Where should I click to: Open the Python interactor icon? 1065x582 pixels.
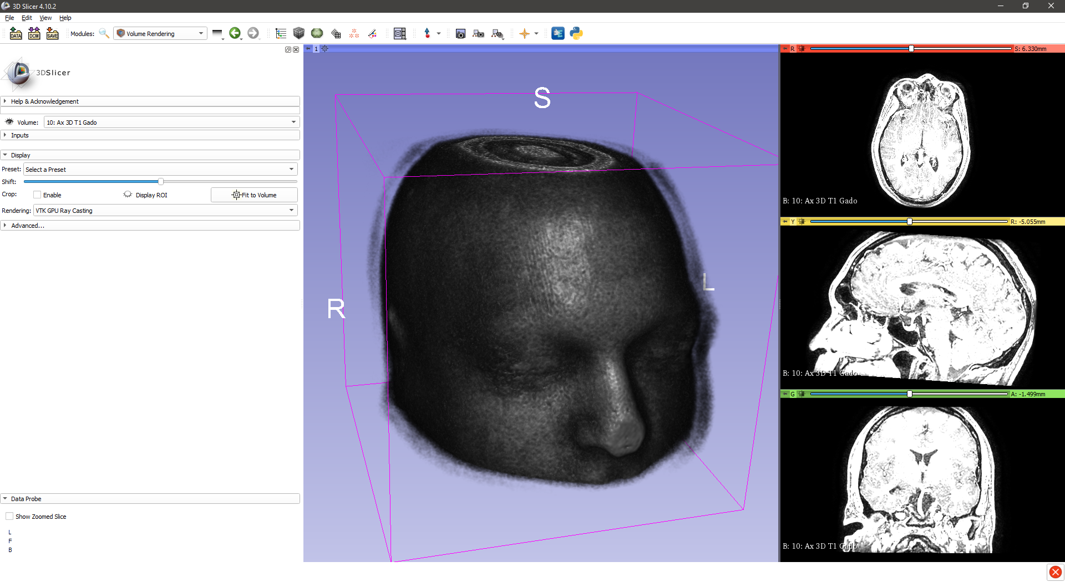coord(576,33)
